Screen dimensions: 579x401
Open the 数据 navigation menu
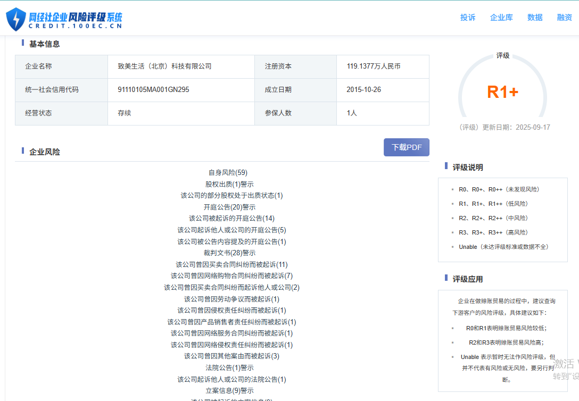[x=535, y=18]
